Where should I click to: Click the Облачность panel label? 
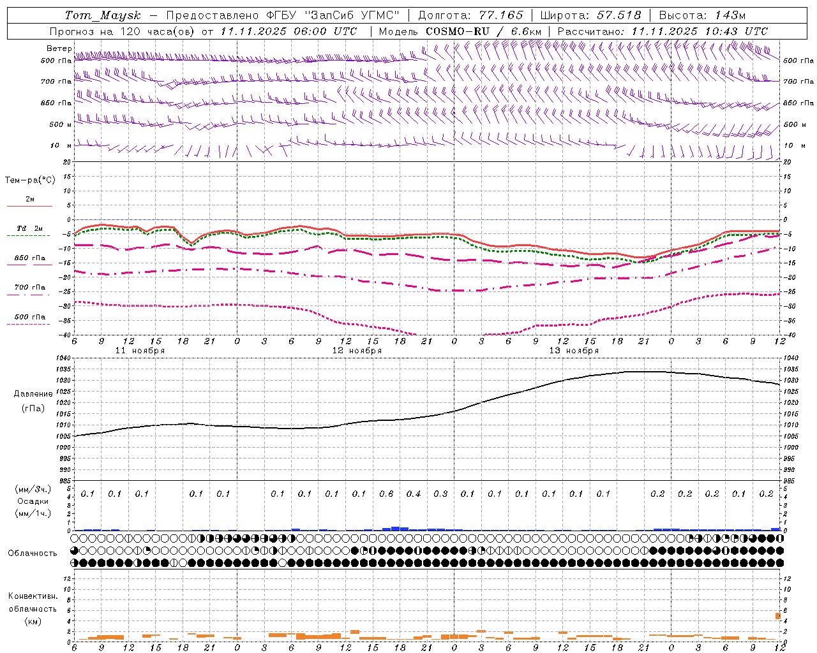click(33, 554)
